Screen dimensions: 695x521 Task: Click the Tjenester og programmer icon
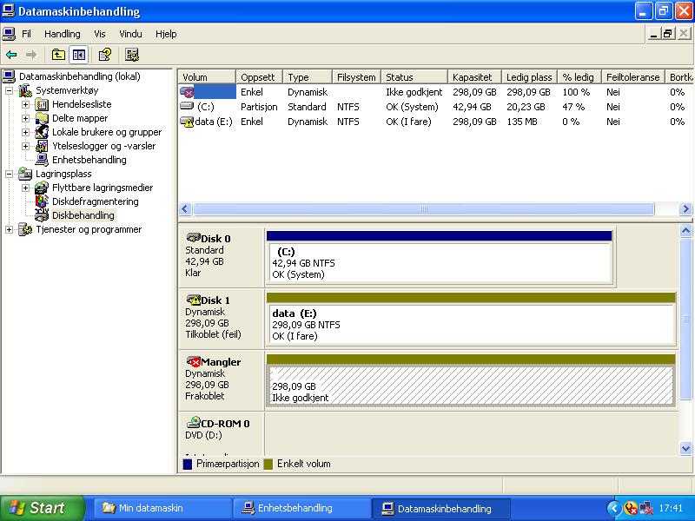(x=25, y=229)
